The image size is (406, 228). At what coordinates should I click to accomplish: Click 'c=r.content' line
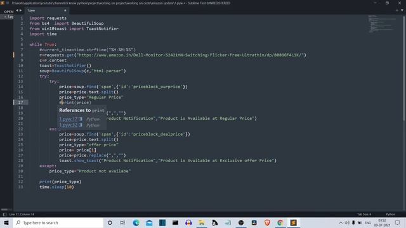point(53,60)
